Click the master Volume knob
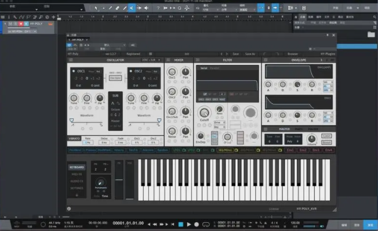The image size is (378, 231). [312, 139]
